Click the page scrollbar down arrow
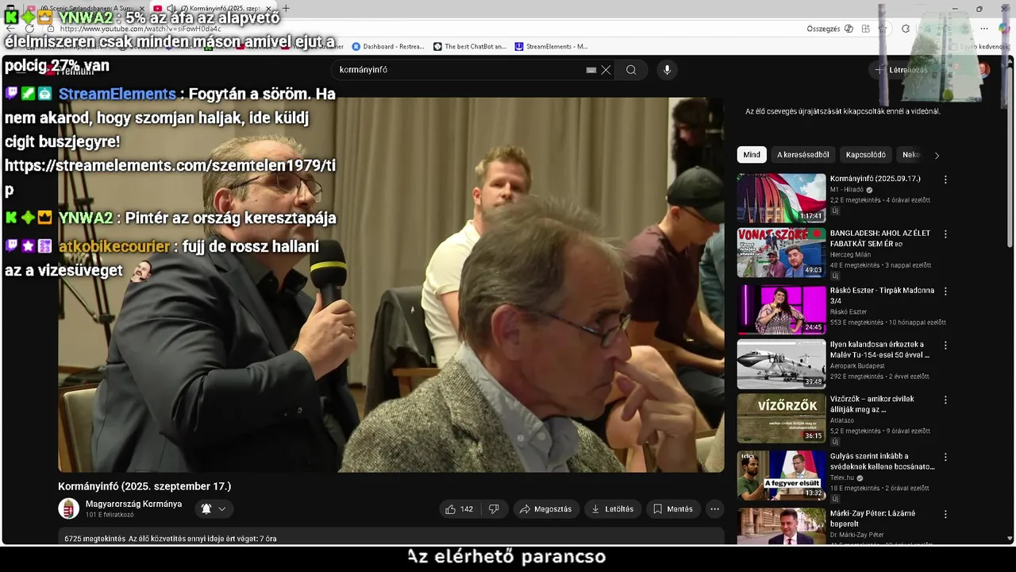 [x=1010, y=539]
